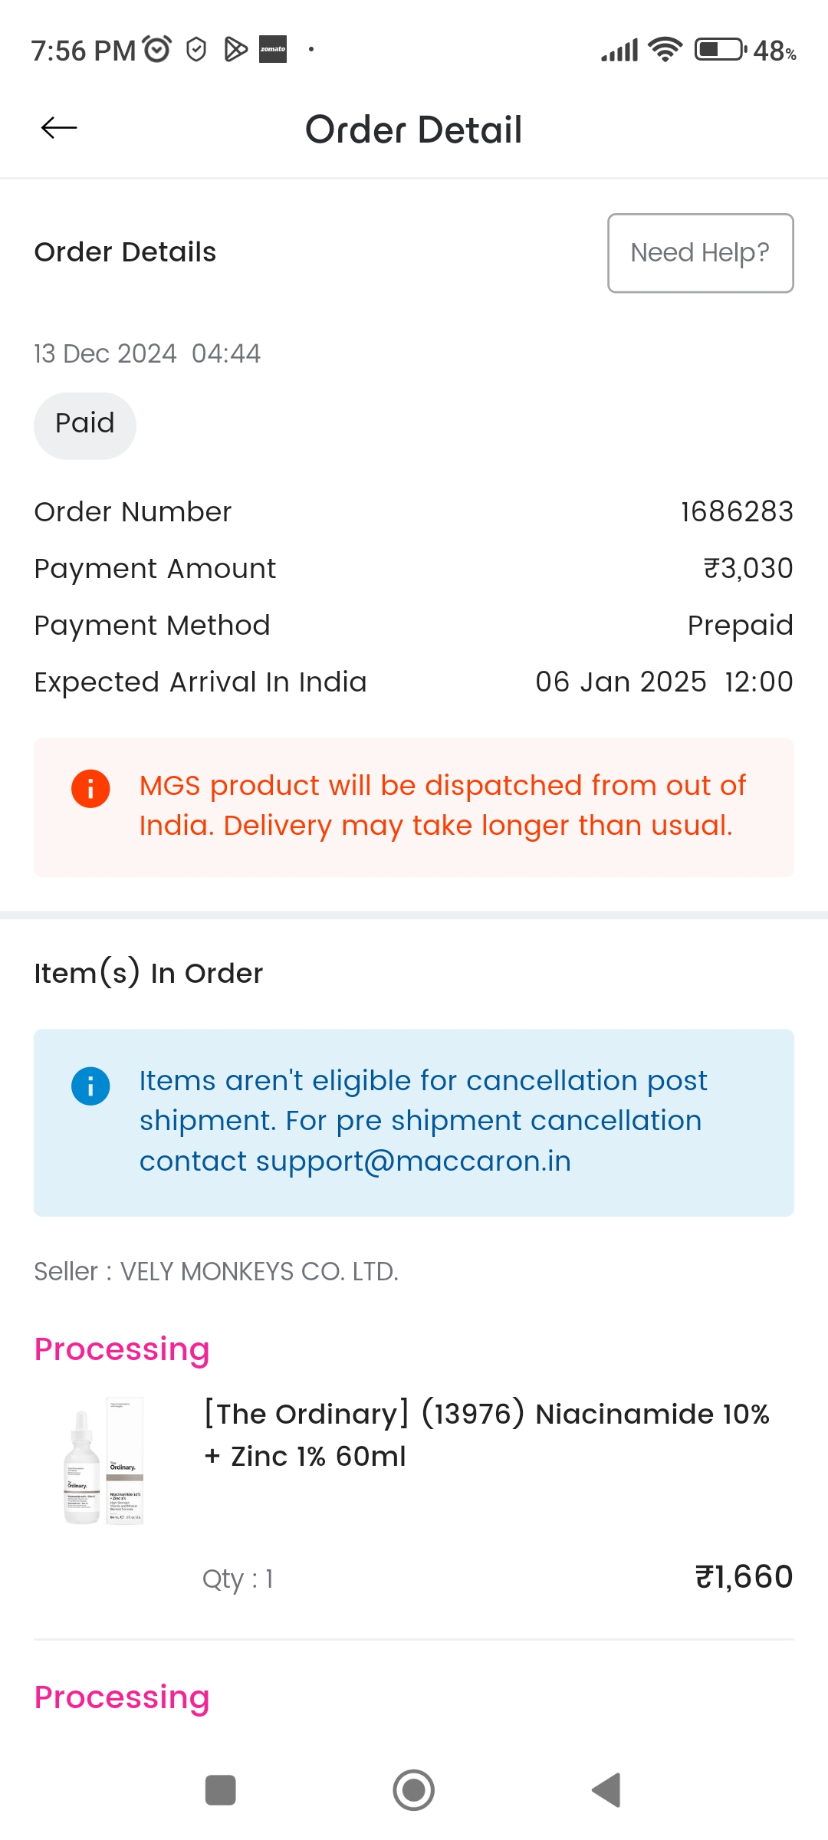Tap the alarm clock status icon
Screen dimensions: 828x1840
[157, 50]
